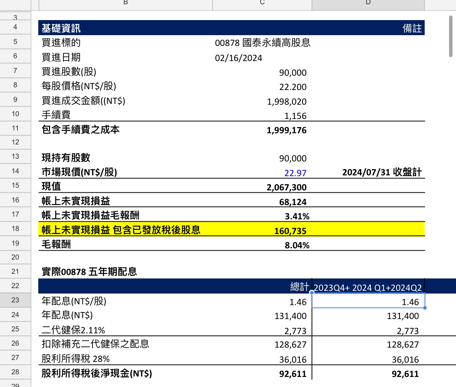The height and width of the screenshot is (387, 456).
Task: Click the 實際00878 五年期配息 heading
Action: click(89, 272)
